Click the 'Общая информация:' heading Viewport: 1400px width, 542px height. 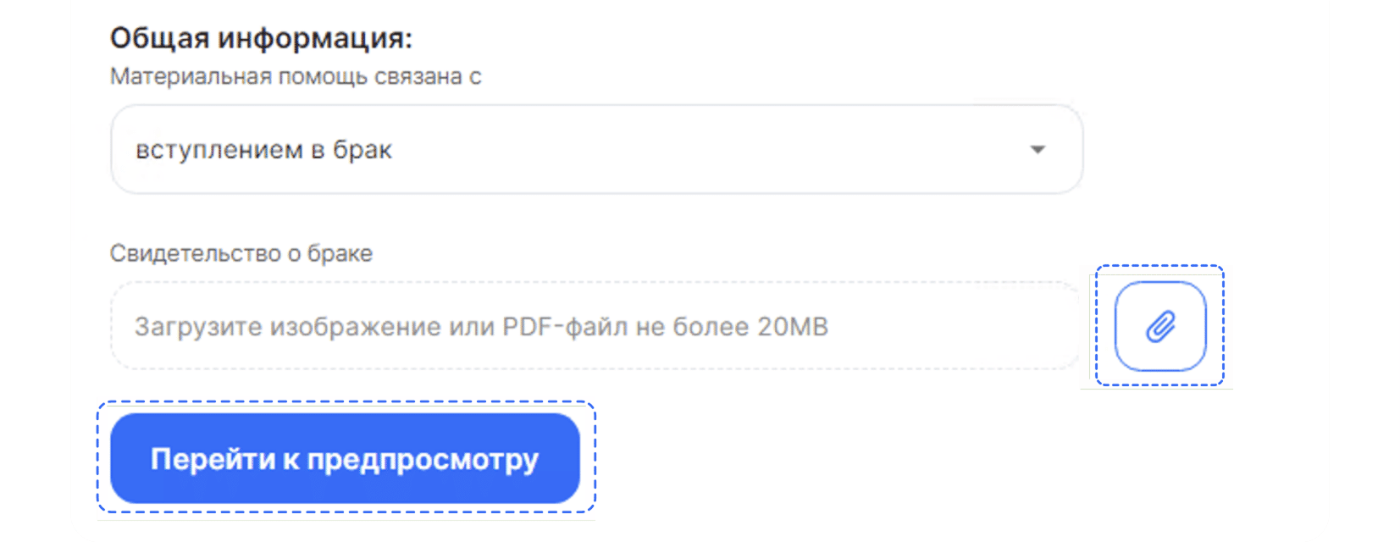(x=261, y=37)
